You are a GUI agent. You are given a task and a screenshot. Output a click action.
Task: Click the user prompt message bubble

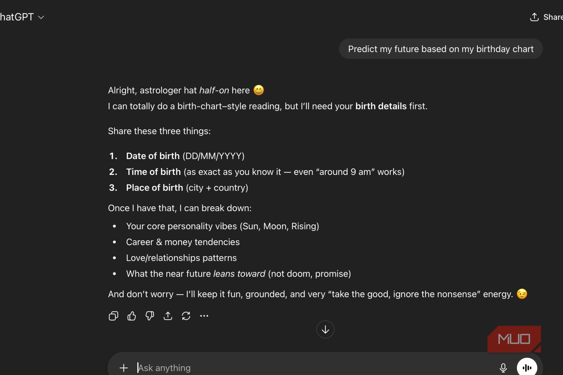coord(441,49)
